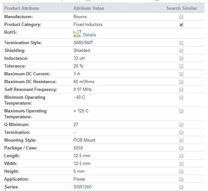Click the + 125 C temperature value
The height and width of the screenshot is (191, 208).
pyautogui.click(x=81, y=111)
